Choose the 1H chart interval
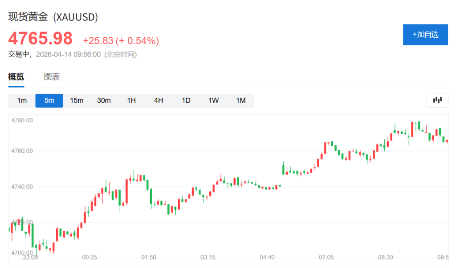This screenshot has width=456, height=268. click(x=131, y=100)
